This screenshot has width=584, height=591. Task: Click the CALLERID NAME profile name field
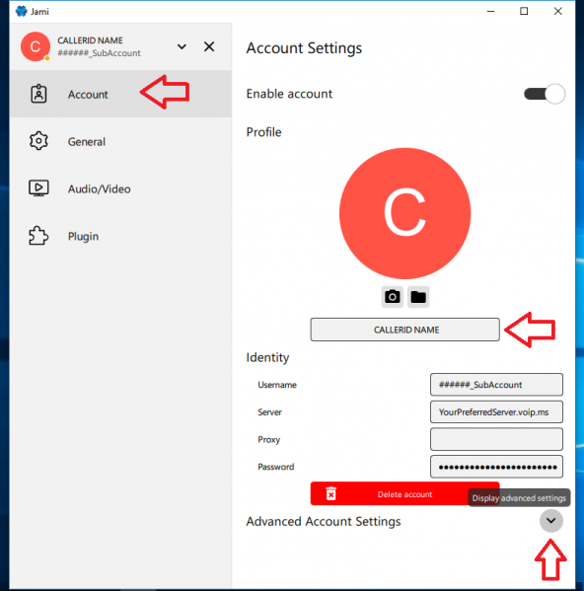click(x=405, y=330)
